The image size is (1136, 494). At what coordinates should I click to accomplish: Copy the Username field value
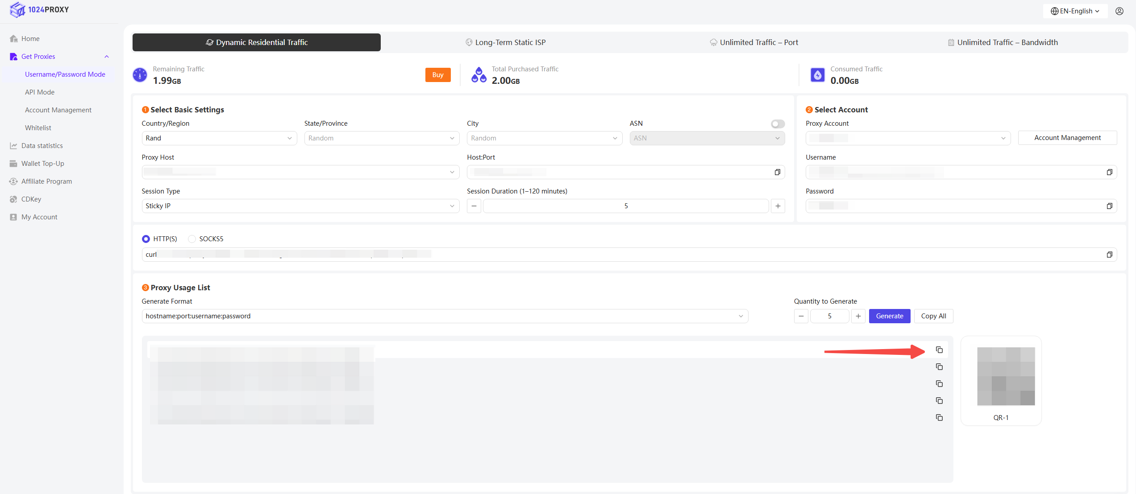[x=1109, y=172]
